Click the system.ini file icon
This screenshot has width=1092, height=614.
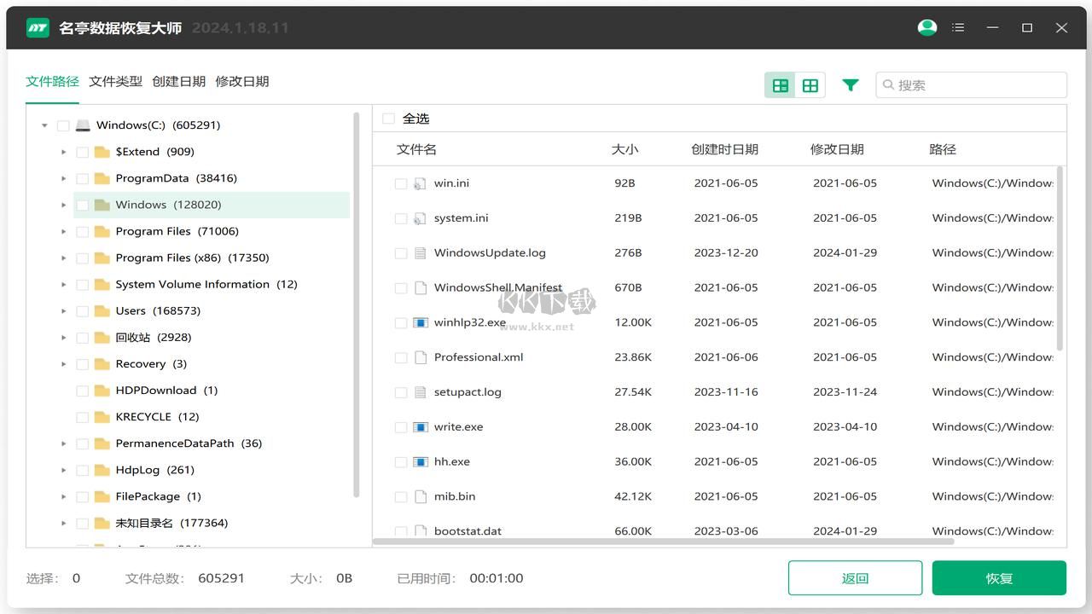[420, 218]
